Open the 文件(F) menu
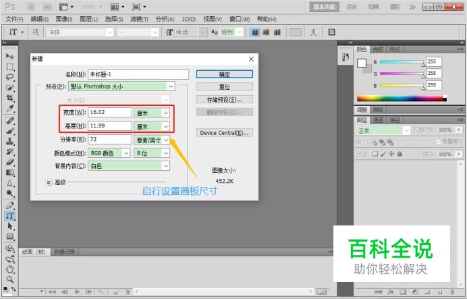Screen dimensions: 467x299 (14, 19)
